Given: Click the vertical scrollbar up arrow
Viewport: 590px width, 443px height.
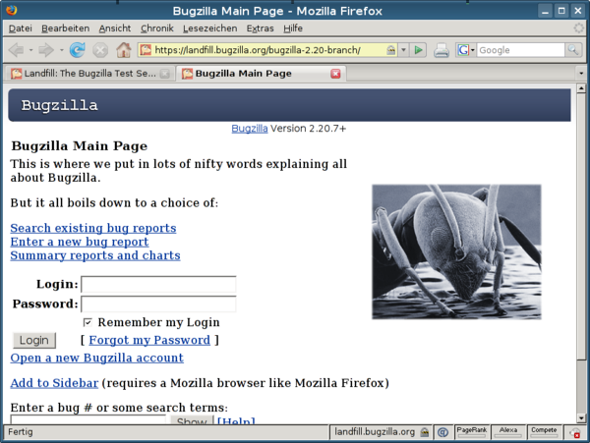Looking at the screenshot, I should pos(581,88).
